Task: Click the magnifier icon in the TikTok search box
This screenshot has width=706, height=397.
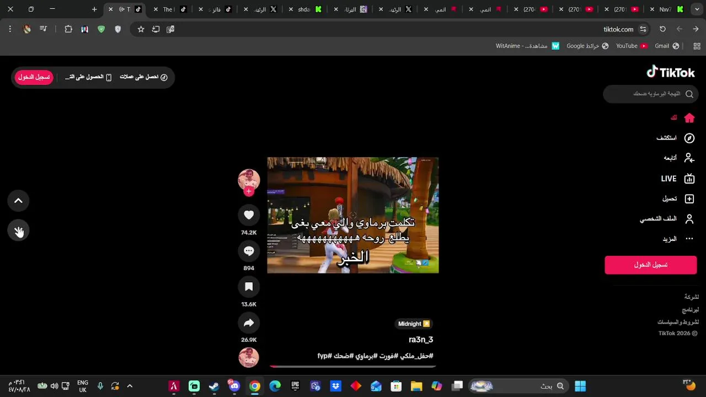Action: (x=689, y=94)
